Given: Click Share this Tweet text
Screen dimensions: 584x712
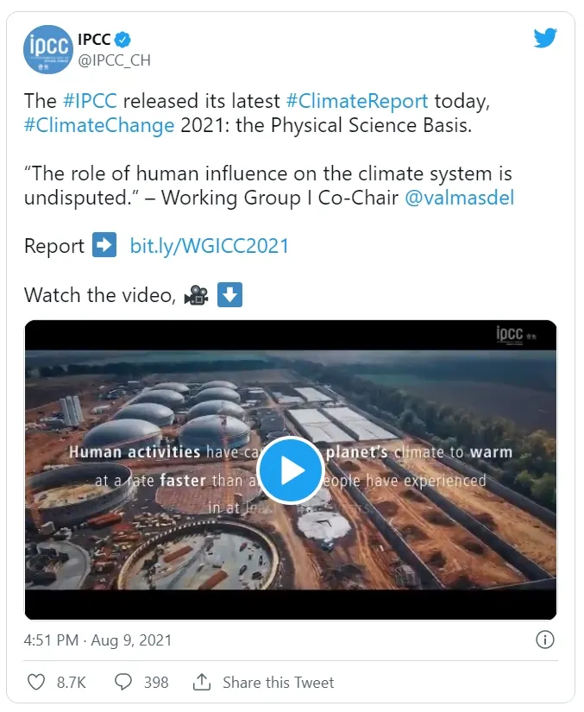Looking at the screenshot, I should pyautogui.click(x=278, y=682).
